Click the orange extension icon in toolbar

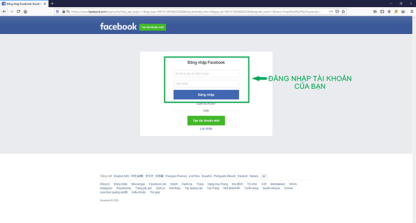point(396,11)
